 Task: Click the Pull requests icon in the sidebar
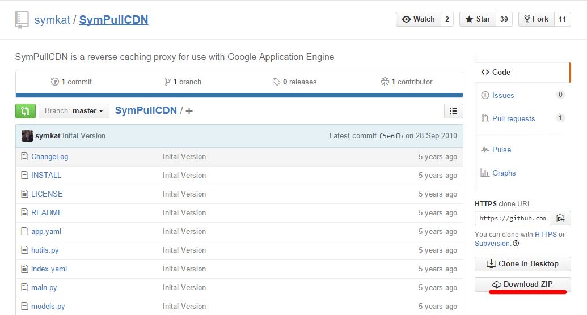[x=485, y=118]
